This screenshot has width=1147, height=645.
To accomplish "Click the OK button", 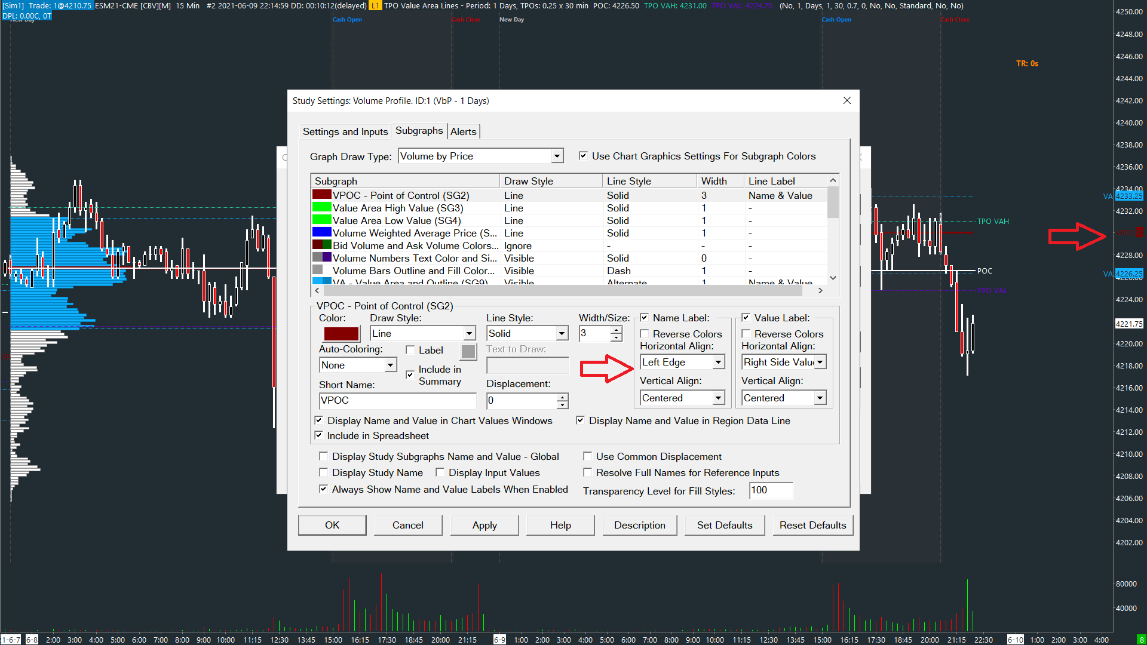I will 332,525.
